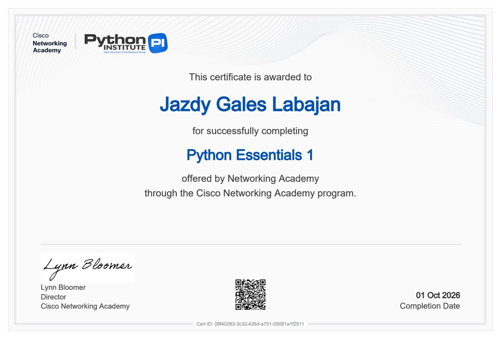Click the Cert ID text at bottom
The height and width of the screenshot is (339, 501).
pyautogui.click(x=250, y=324)
